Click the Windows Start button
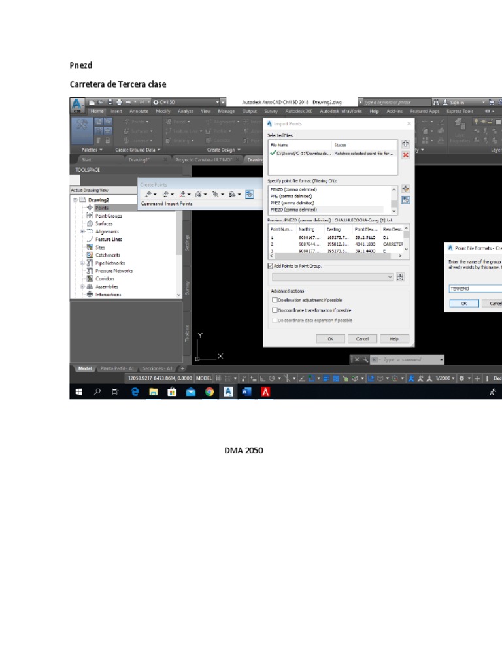The width and height of the screenshot is (502, 669). click(x=78, y=392)
